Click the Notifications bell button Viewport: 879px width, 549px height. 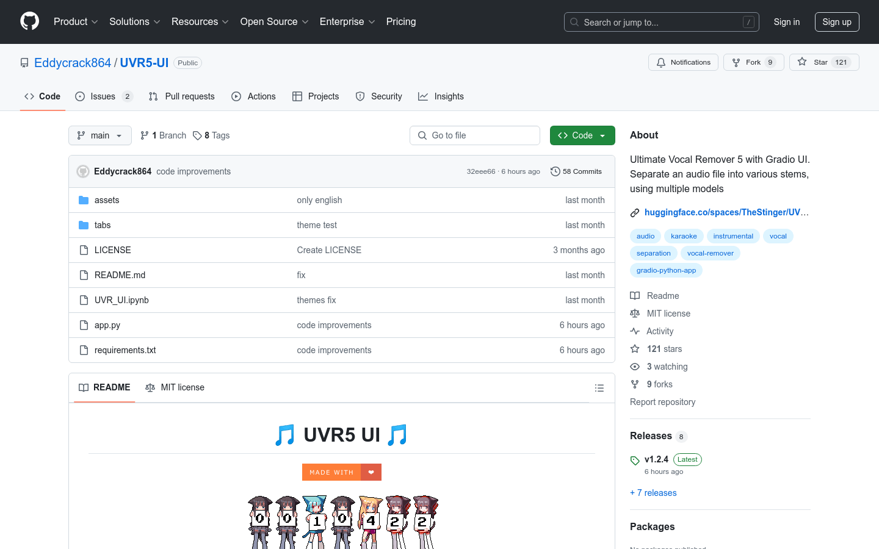pyautogui.click(x=683, y=62)
